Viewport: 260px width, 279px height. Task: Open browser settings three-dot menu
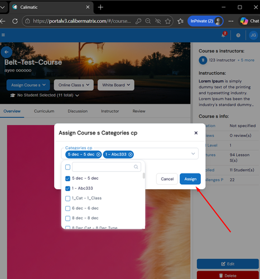tap(231, 21)
